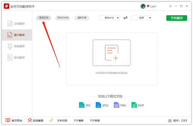Click the 图片翻译 image icon
Screen dimensions: 193x126
(10, 35)
